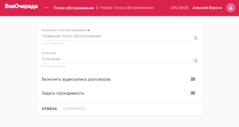This screenshot has height=127, width=239.
Task: Click the user name Алексей Ворсин
Action: 207,8
